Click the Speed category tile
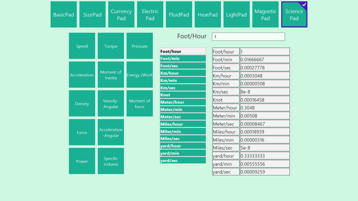Viewport: 358px width, 201px height. click(x=82, y=46)
